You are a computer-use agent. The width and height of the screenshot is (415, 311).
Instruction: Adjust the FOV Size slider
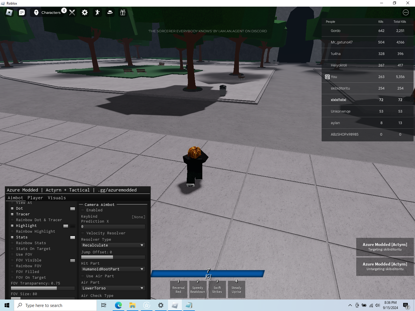click(43, 298)
